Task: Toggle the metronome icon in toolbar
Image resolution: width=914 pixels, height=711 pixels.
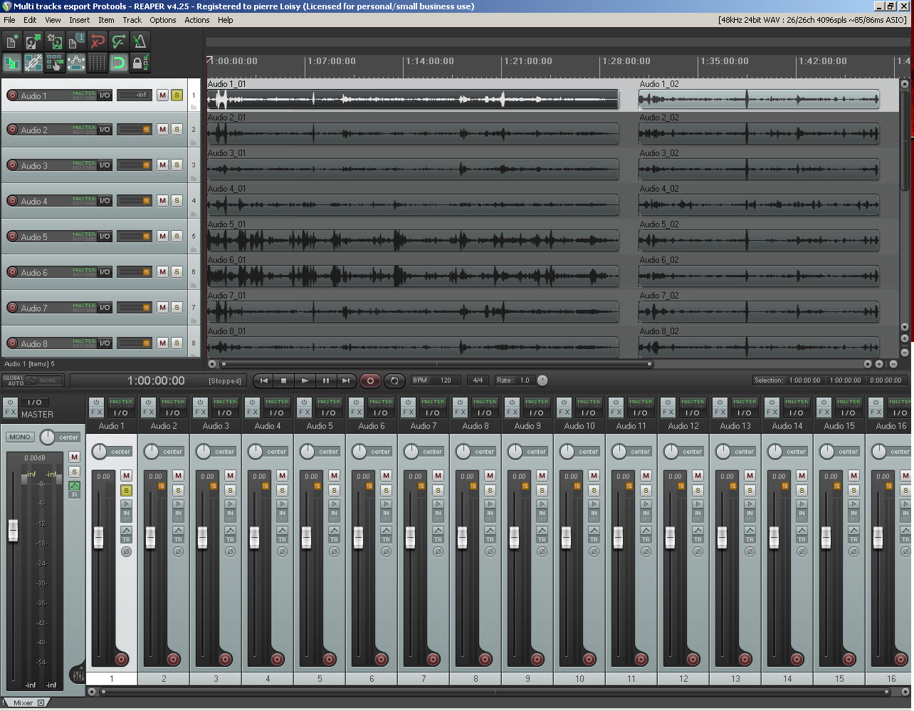Action: click(x=140, y=42)
